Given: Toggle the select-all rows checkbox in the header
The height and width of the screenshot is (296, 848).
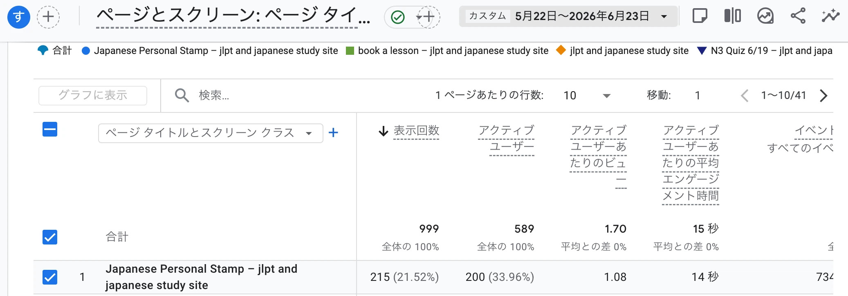Looking at the screenshot, I should tap(50, 130).
